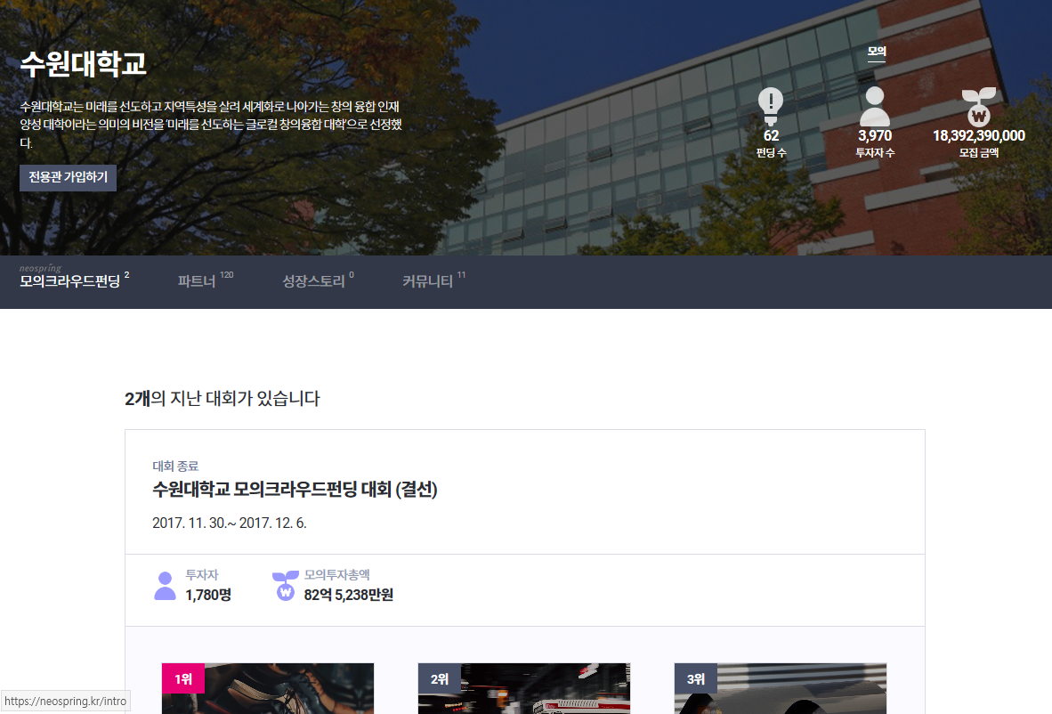
Task: Click the white investor person icon in header
Action: point(875,107)
